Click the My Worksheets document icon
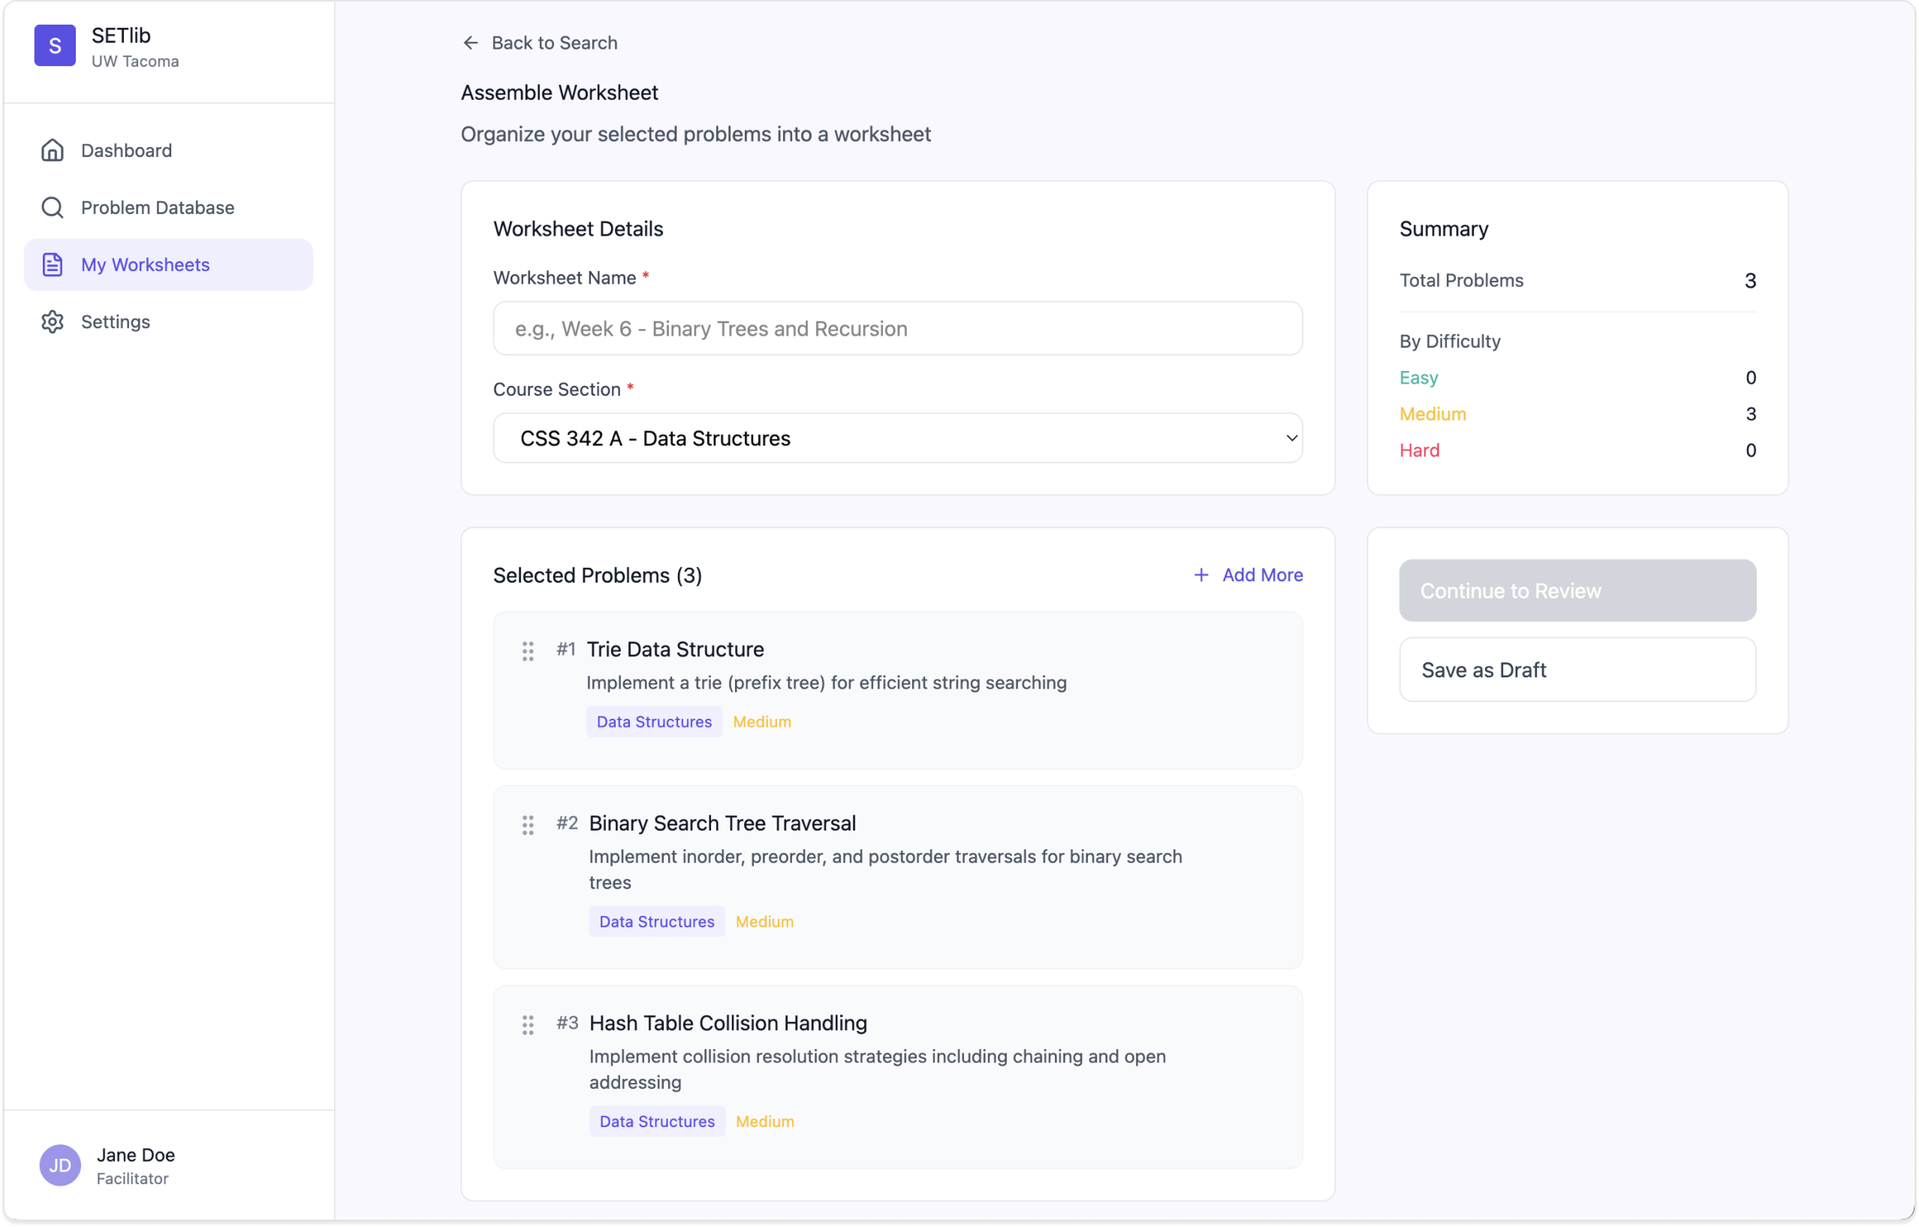The height and width of the screenshot is (1227, 1919). coord(53,264)
